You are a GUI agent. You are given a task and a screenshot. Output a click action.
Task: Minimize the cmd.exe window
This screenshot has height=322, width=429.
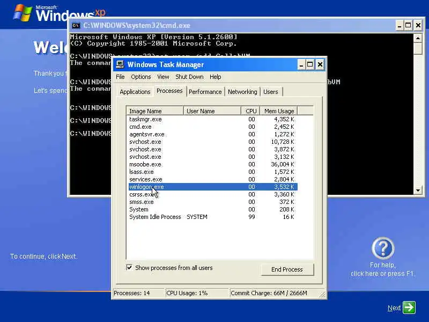pyautogui.click(x=400, y=25)
